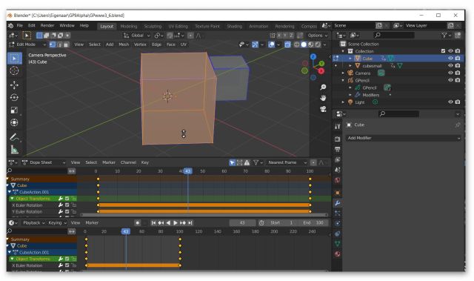Hide the Light via its eye icon
474x281 pixels.
(x=450, y=102)
